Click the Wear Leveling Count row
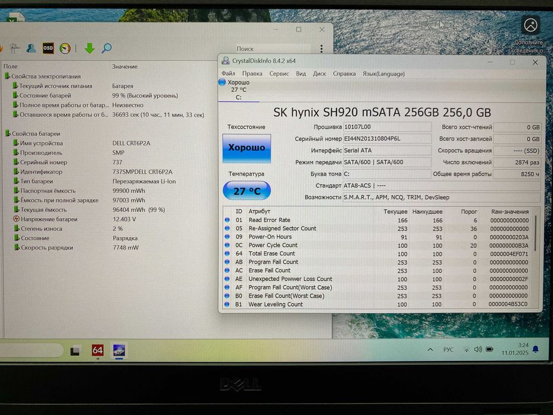Image resolution: width=553 pixels, height=415 pixels. [x=378, y=304]
